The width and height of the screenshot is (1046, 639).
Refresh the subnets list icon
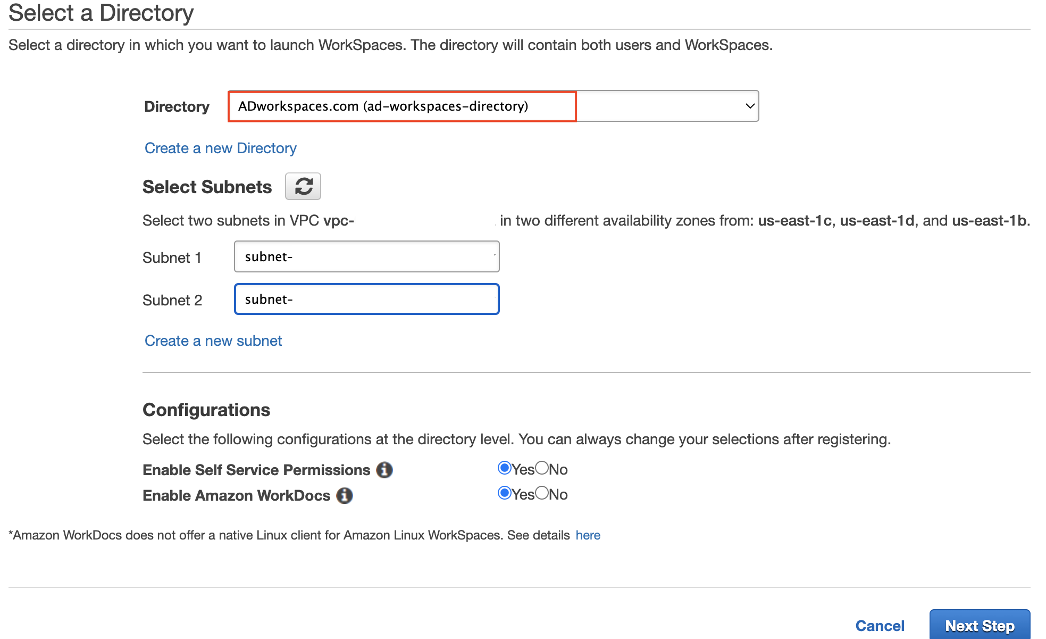pos(303,186)
